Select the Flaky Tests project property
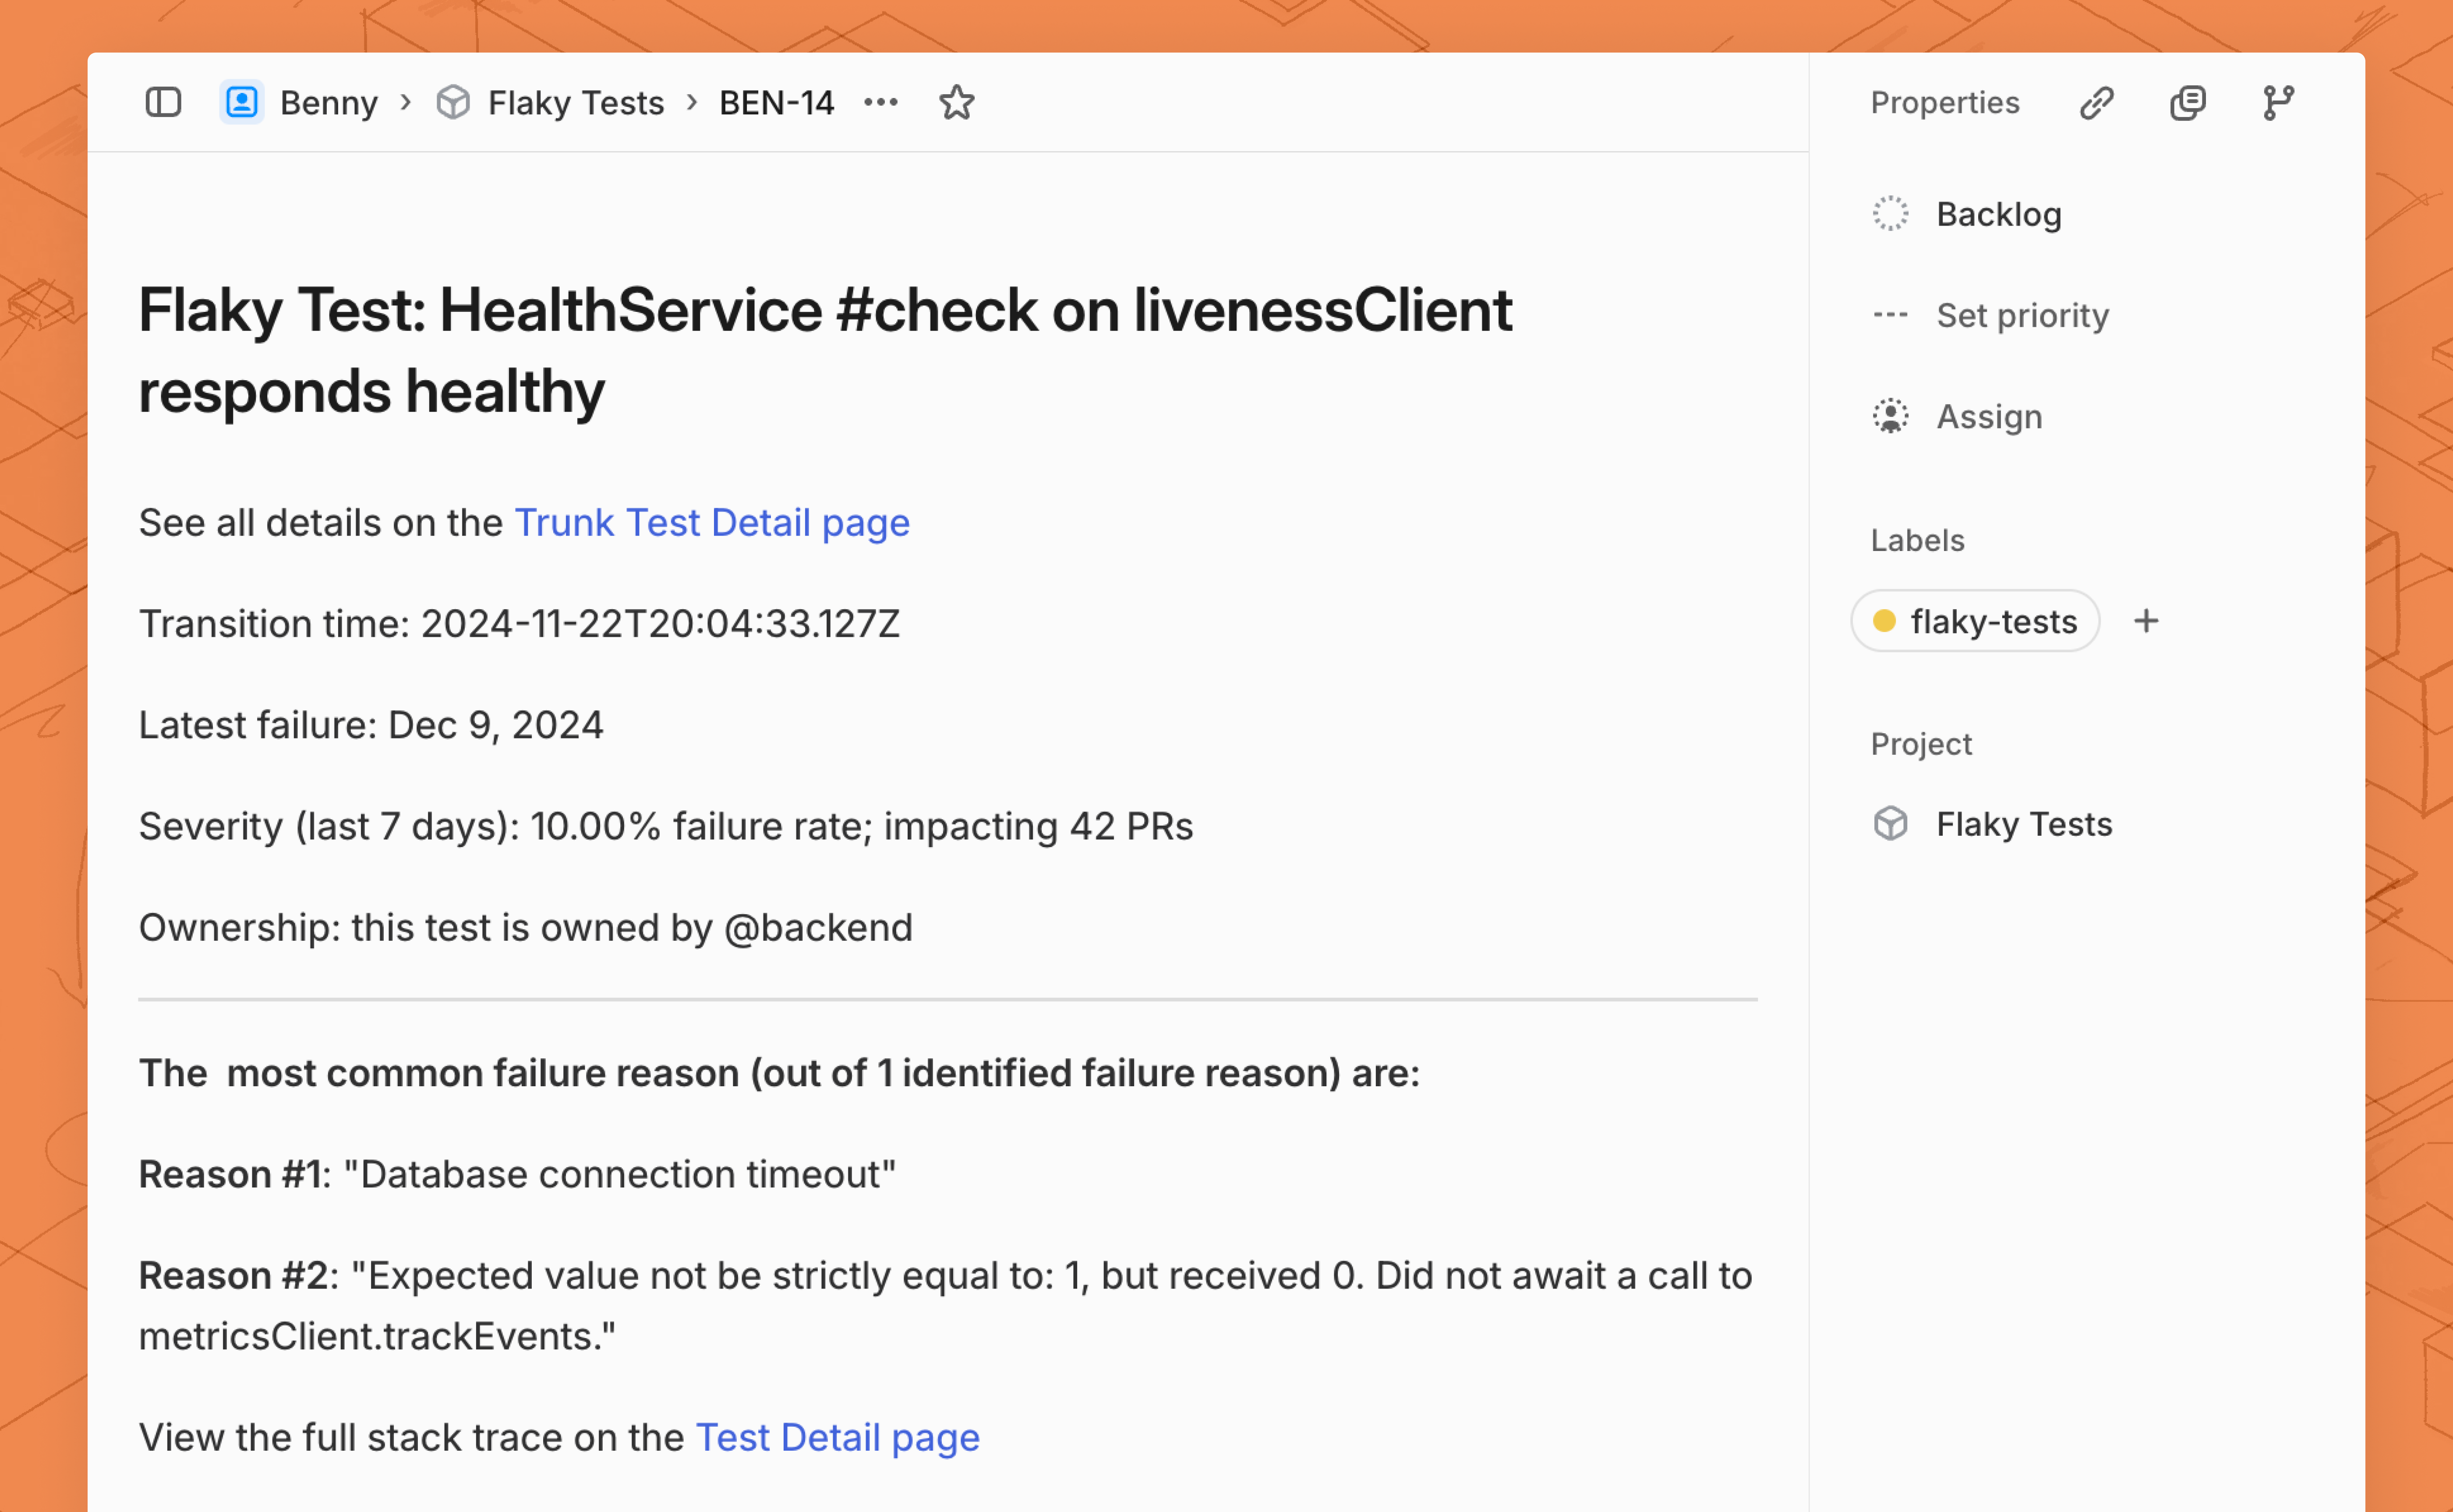2453x1512 pixels. coord(2023,824)
